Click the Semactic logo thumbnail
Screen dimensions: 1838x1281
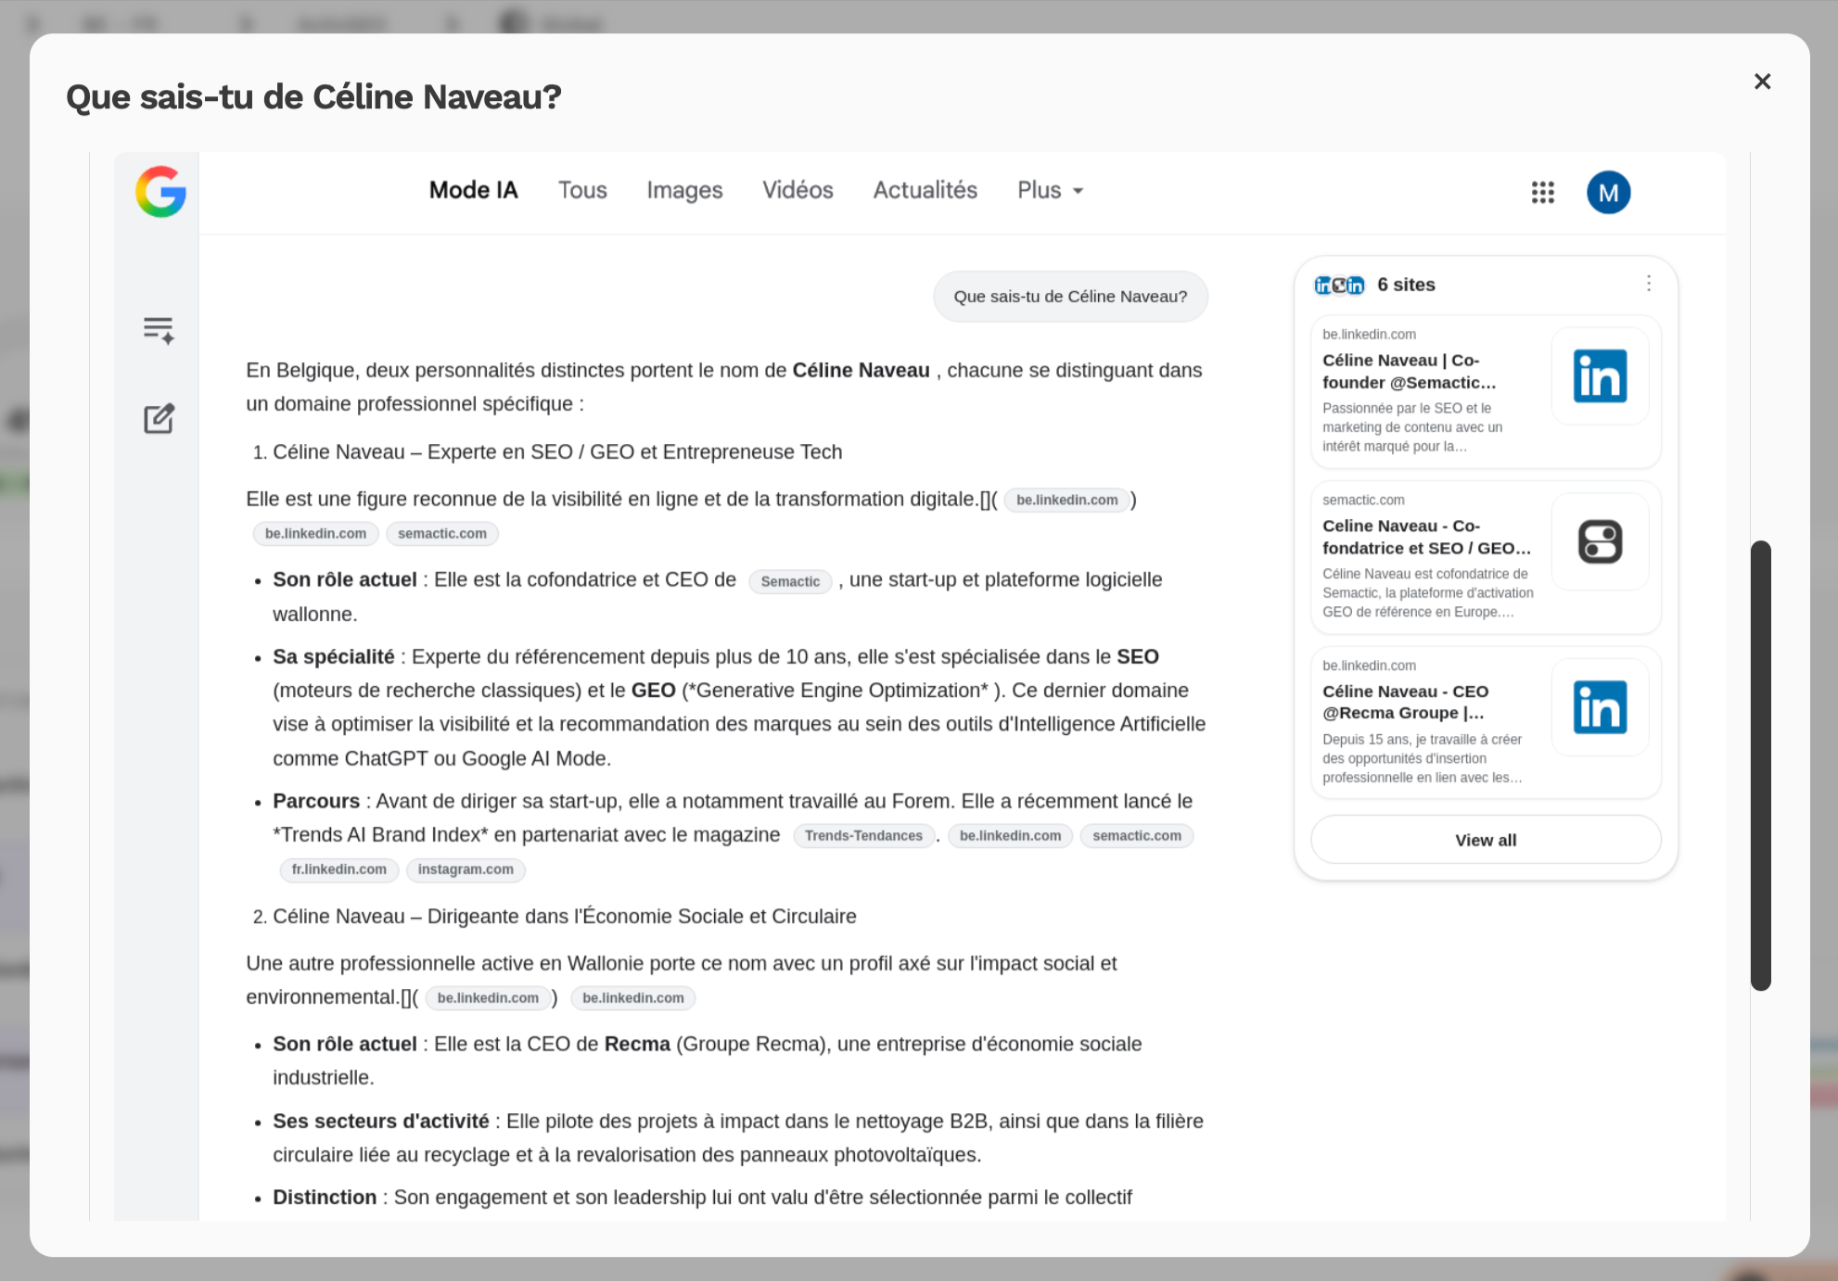tap(1600, 542)
